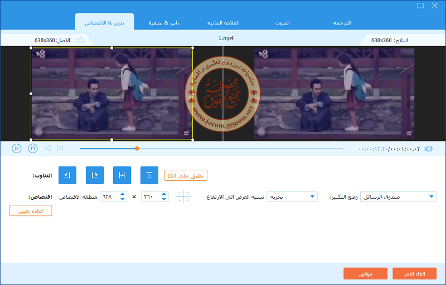Open the العلامه المائيه watermark tab
The width and height of the screenshot is (446, 285).
coord(224,23)
